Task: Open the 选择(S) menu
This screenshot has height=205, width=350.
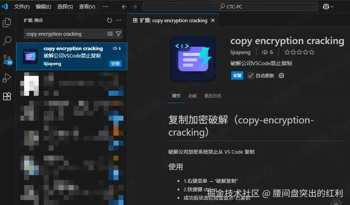Action: point(65,7)
